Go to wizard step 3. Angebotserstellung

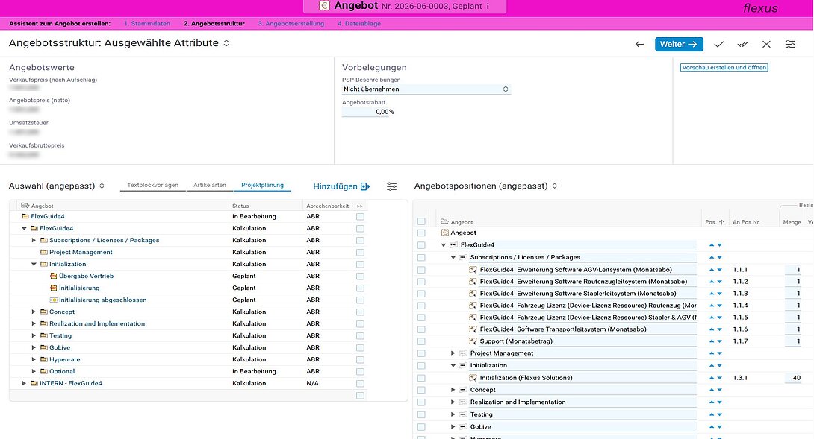point(291,24)
